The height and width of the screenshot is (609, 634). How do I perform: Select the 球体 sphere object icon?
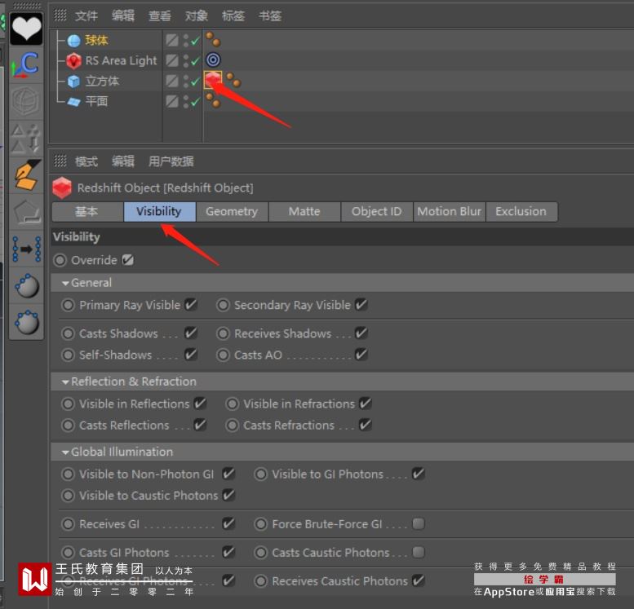point(73,41)
